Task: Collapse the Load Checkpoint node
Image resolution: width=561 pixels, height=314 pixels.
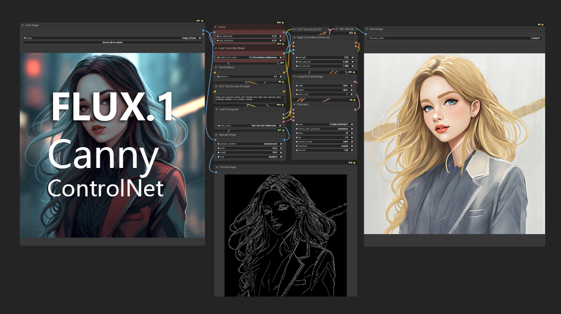Action: click(x=216, y=109)
